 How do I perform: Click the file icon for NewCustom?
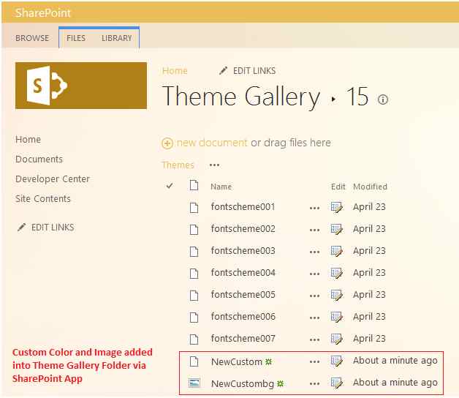pyautogui.click(x=194, y=361)
